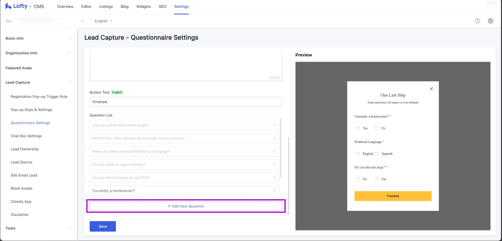Click drag handle for house to sell question

pyautogui.click(x=274, y=178)
